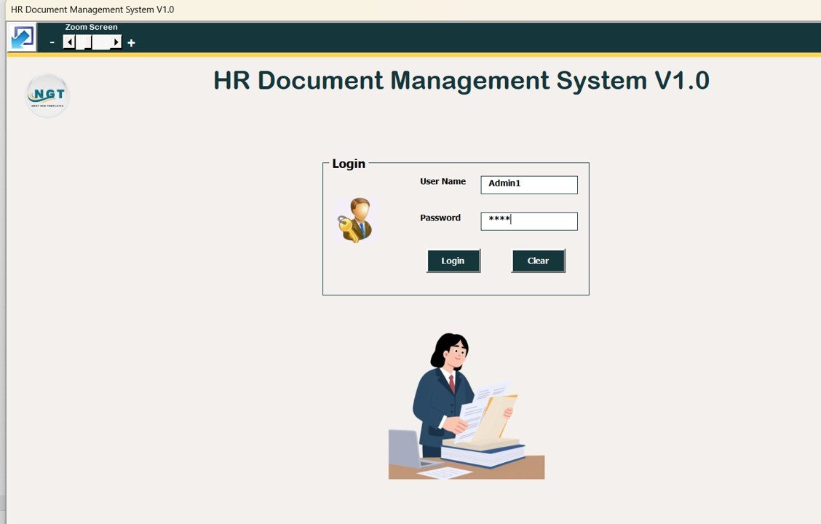Image resolution: width=821 pixels, height=524 pixels.
Task: Click the NGT company logo
Action: point(47,95)
